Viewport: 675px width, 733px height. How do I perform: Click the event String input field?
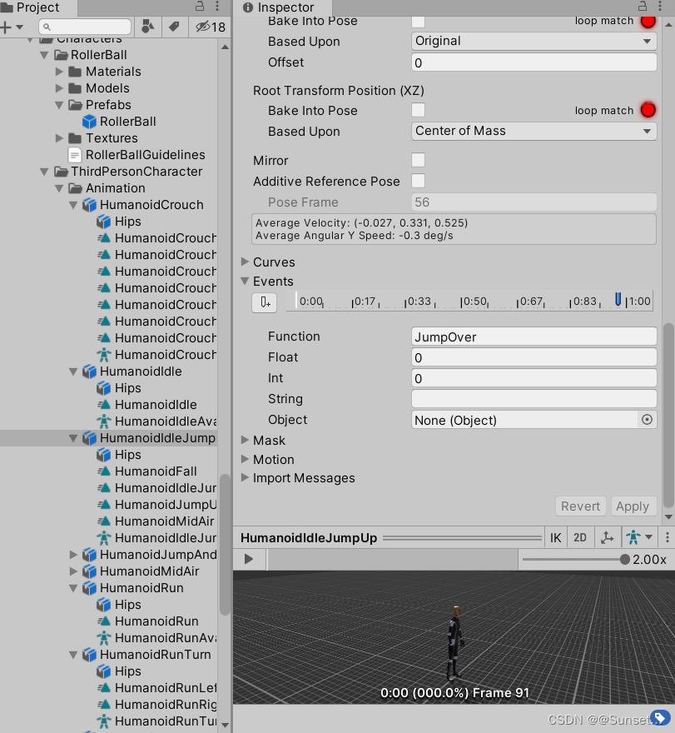(x=534, y=399)
